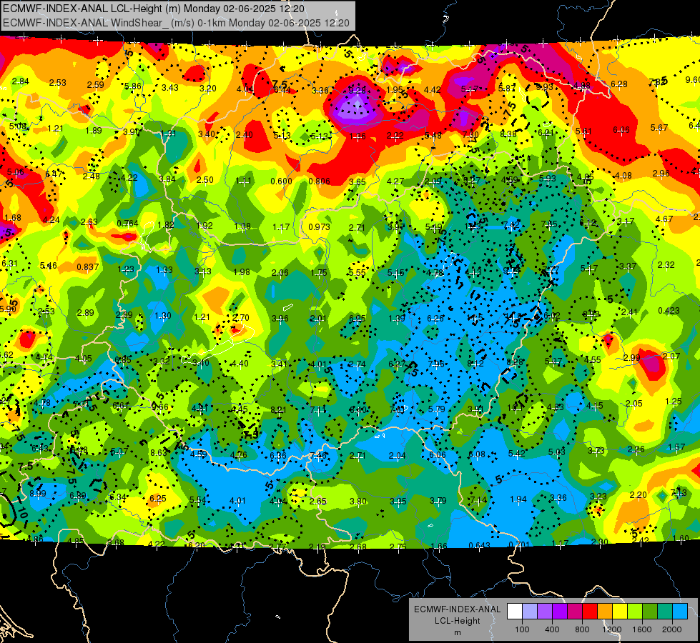
Task: Pick the light blue legend swatch
Action: [681, 612]
